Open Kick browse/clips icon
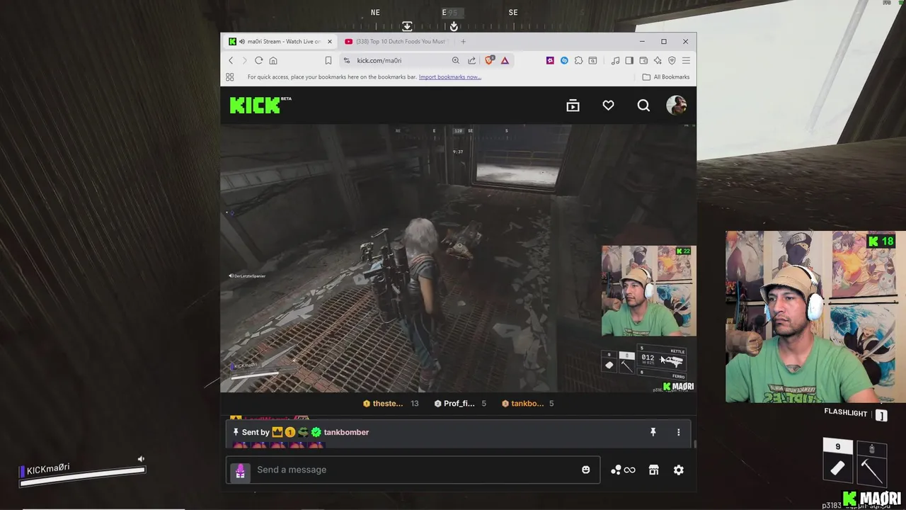 [x=573, y=106]
